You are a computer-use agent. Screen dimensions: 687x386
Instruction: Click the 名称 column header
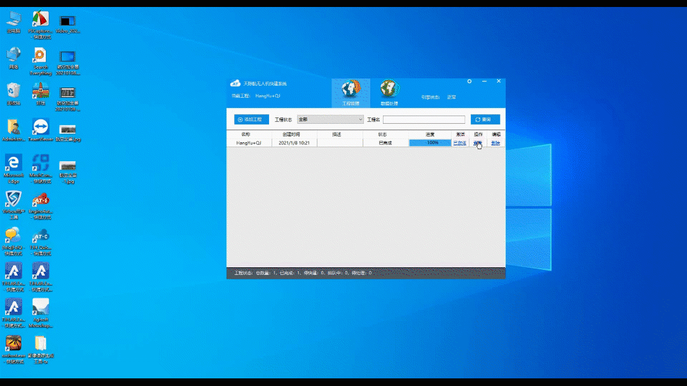pos(246,135)
